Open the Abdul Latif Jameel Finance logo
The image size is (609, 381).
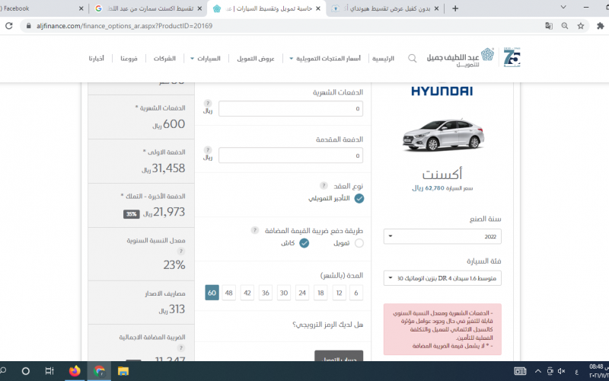pyautogui.click(x=461, y=58)
